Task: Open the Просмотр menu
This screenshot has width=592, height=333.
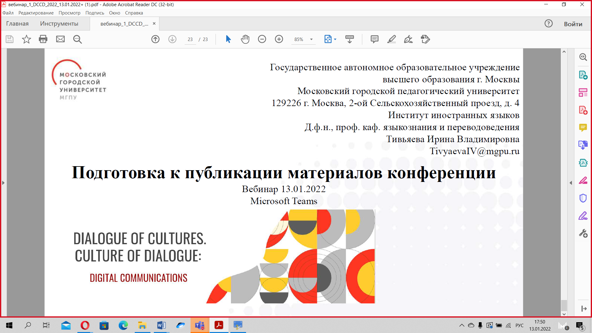Action: coord(69,13)
